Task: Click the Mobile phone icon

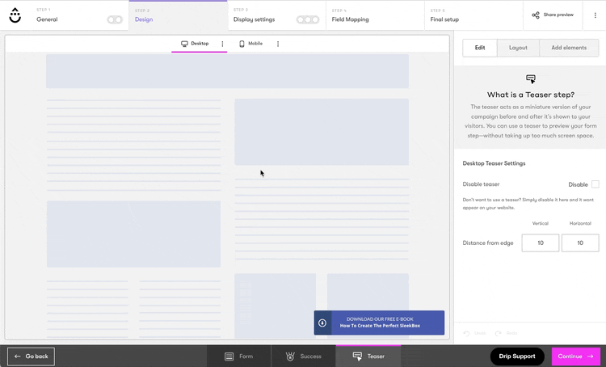Action: tap(242, 44)
